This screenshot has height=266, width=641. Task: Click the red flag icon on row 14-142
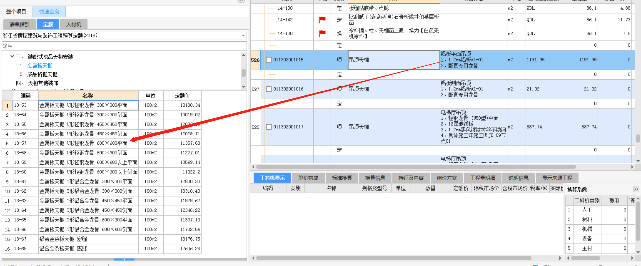pyautogui.click(x=322, y=20)
